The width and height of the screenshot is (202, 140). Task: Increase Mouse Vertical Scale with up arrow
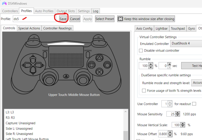[x=182, y=123]
